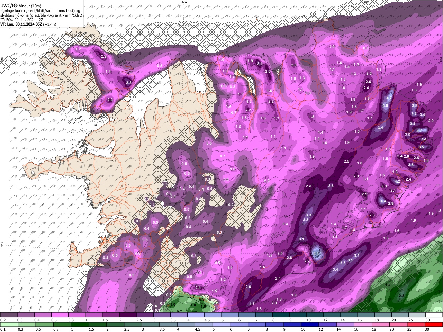
Task: Click the upper legend swatch starting at 0.2
Action: [x=9, y=315]
